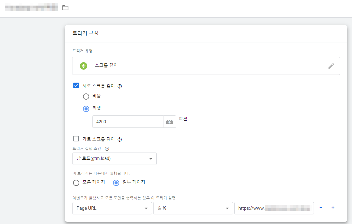The width and height of the screenshot is (352, 224).
Task: Click the pencil icon to edit trigger type
Action: click(331, 66)
